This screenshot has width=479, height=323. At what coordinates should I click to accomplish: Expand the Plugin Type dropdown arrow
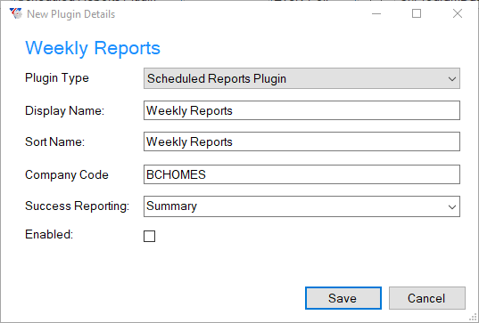[452, 79]
